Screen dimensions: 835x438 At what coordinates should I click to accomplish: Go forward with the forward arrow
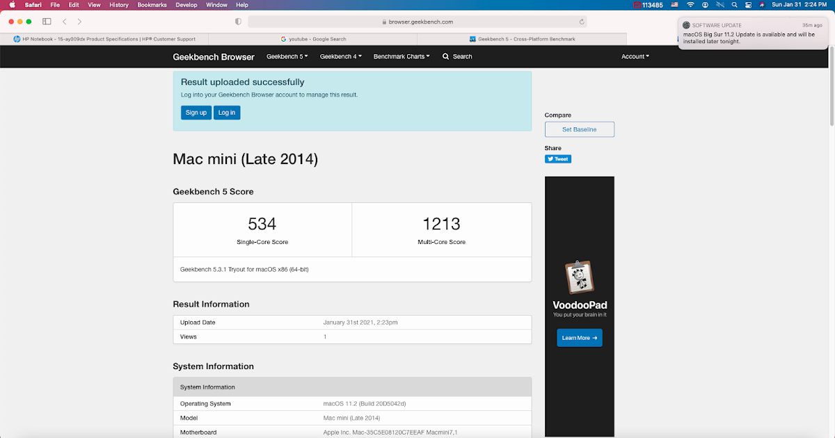(79, 22)
